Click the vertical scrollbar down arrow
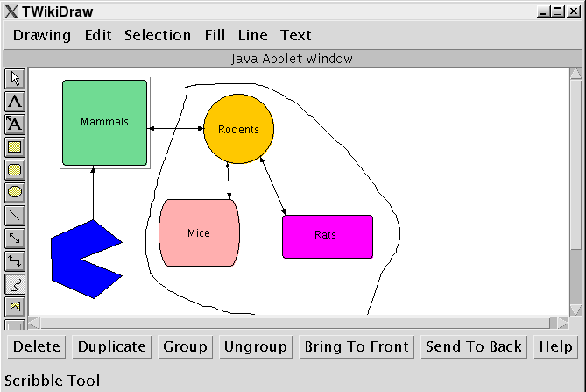Viewport: 586px width, 392px height. [x=575, y=309]
